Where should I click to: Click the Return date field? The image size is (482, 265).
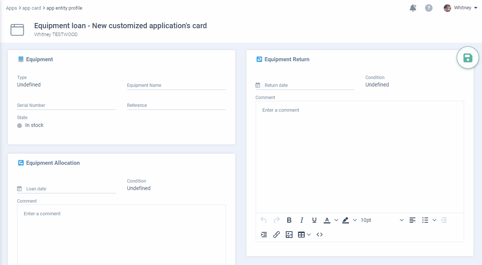pyautogui.click(x=309, y=85)
